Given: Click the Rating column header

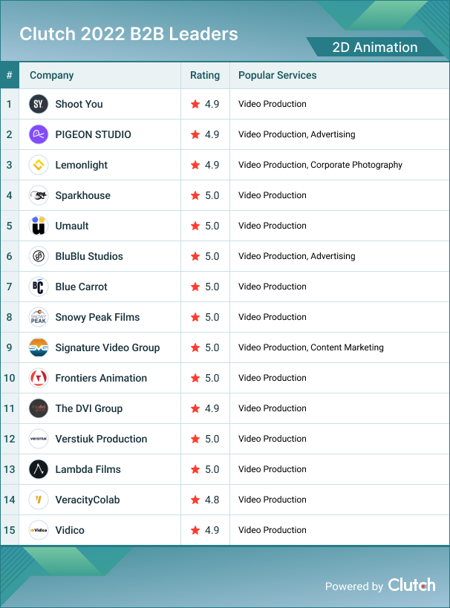Looking at the screenshot, I should coord(205,75).
